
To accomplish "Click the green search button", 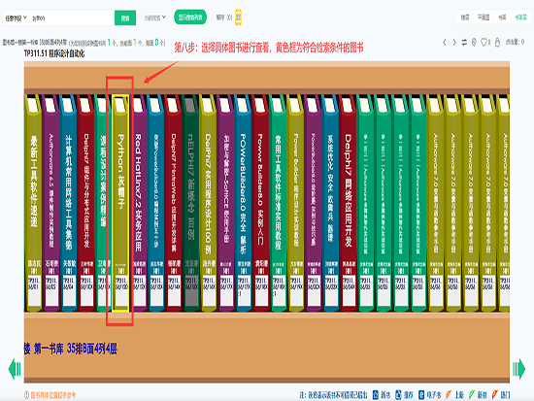I will (x=125, y=18).
